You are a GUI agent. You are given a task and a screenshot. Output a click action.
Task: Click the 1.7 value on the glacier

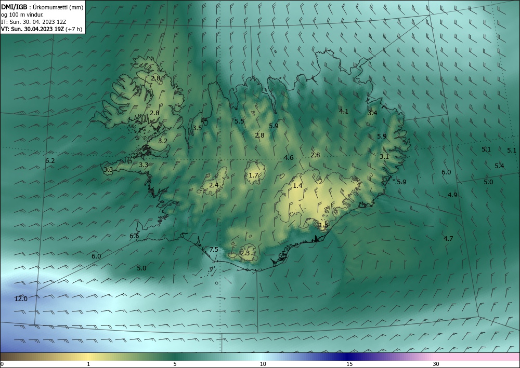tap(253, 175)
